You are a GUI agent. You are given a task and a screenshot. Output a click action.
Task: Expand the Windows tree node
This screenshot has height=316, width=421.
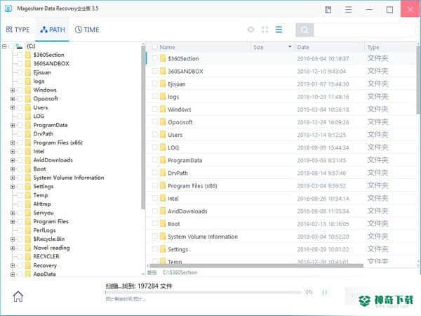[x=13, y=90]
